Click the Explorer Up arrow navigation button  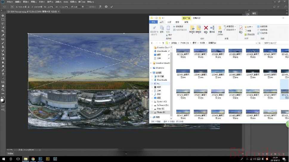coord(163,43)
